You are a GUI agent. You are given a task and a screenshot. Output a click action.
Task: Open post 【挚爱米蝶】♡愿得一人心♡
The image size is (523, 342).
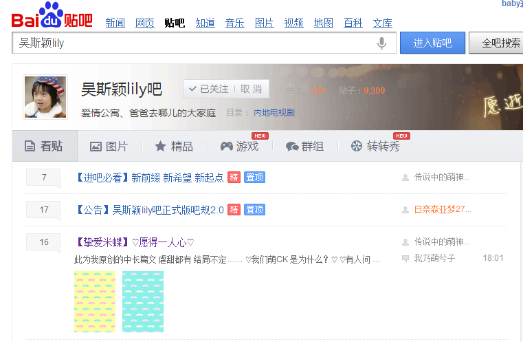[x=135, y=242]
